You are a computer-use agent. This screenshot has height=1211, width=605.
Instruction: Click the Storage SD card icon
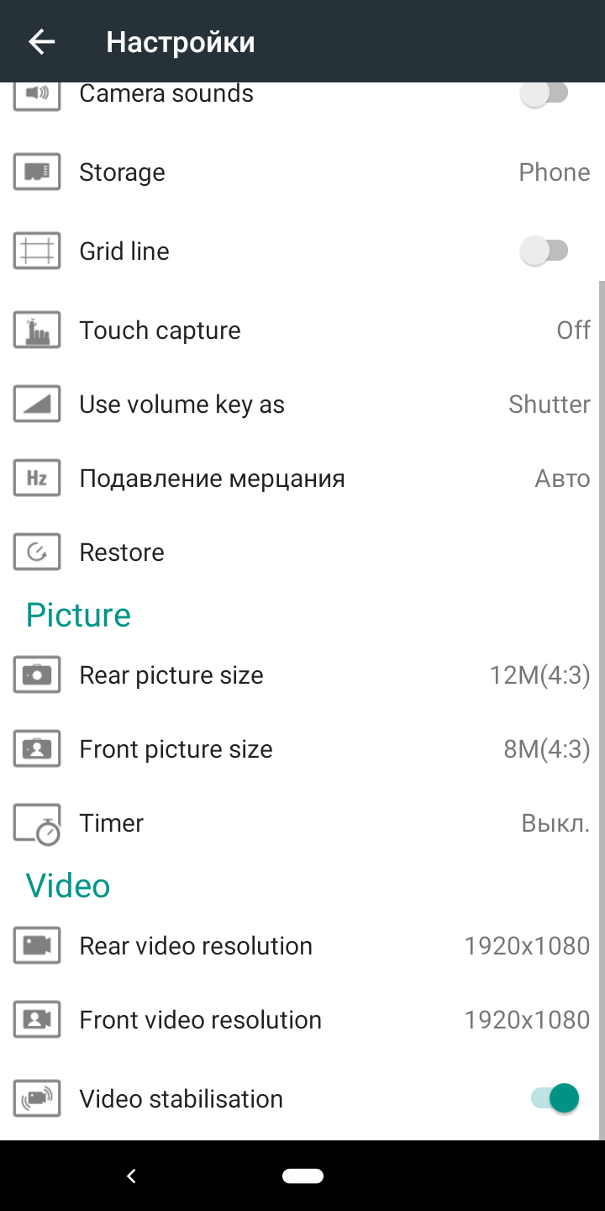[37, 172]
